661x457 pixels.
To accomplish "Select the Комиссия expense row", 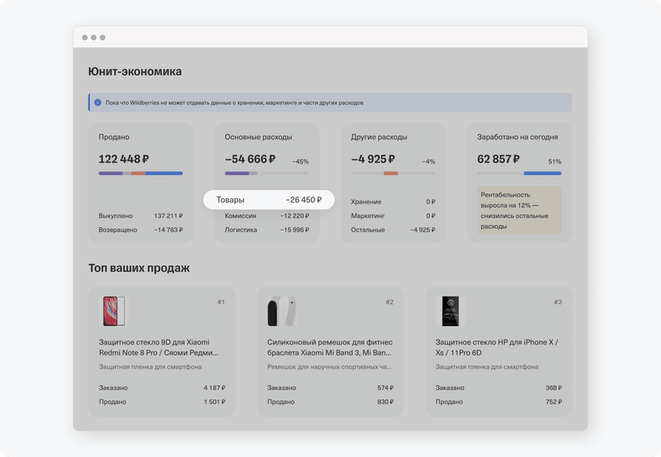I will (x=267, y=216).
